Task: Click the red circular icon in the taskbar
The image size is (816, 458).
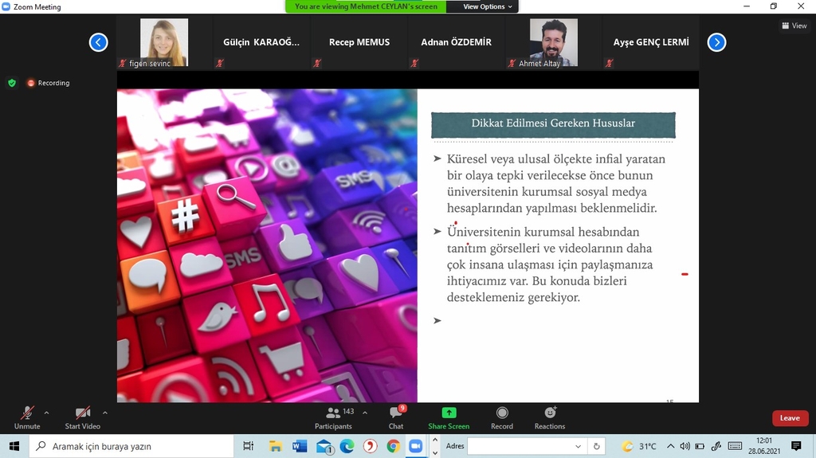Action: [371, 446]
